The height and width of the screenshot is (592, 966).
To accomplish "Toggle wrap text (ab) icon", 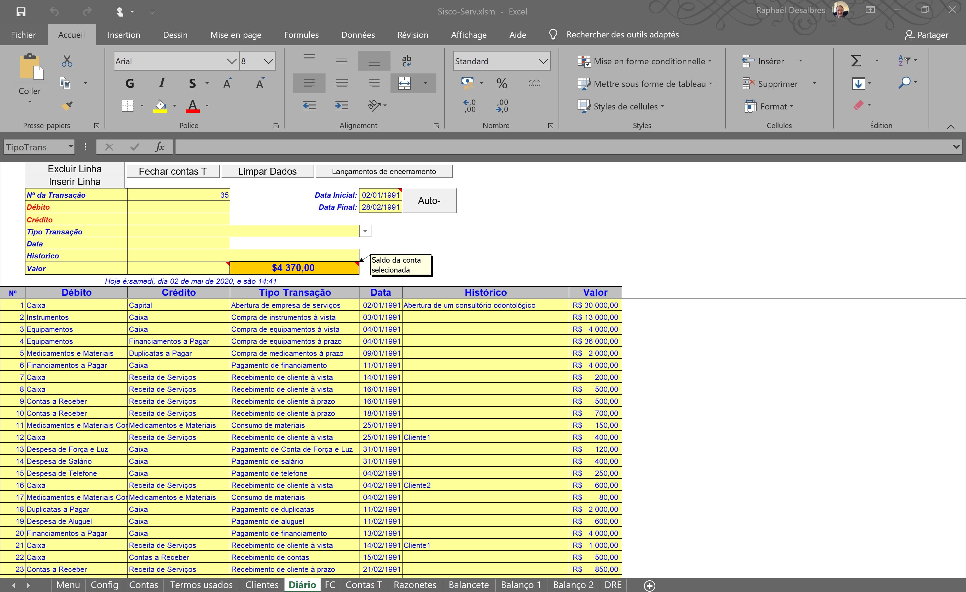I will tap(406, 60).
